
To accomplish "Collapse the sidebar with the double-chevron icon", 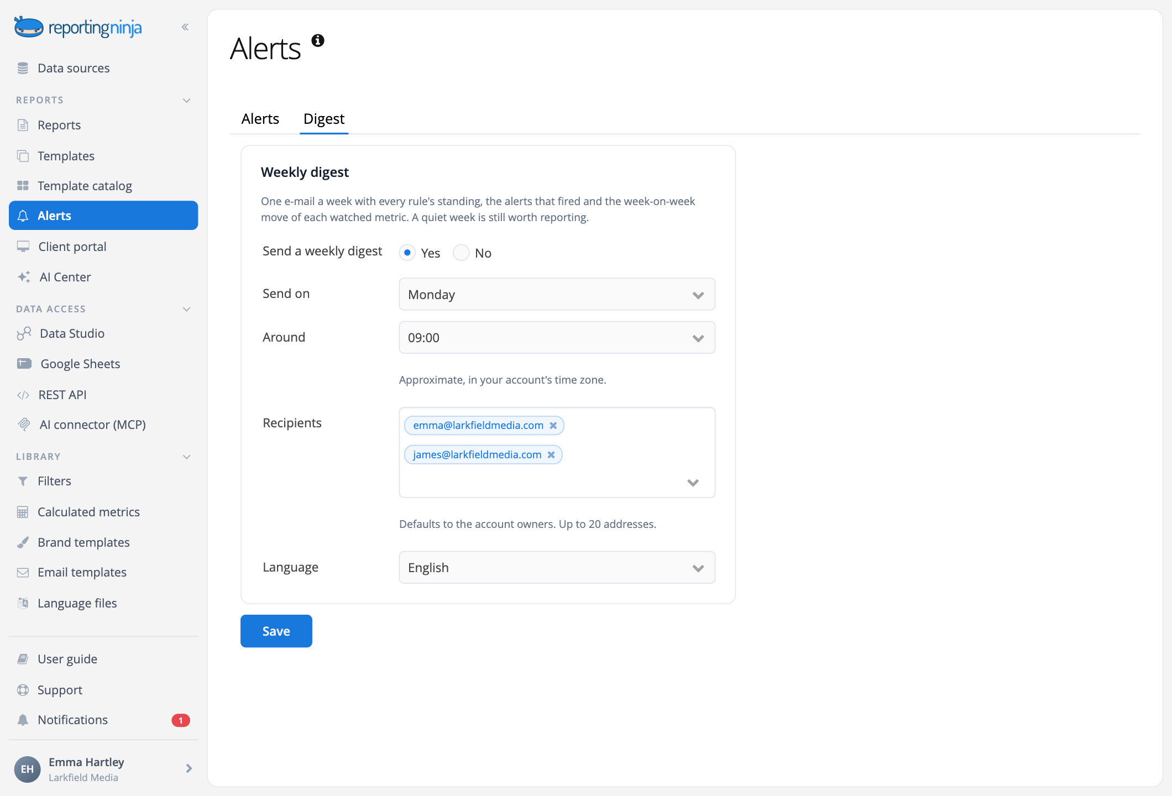I will click(x=185, y=27).
